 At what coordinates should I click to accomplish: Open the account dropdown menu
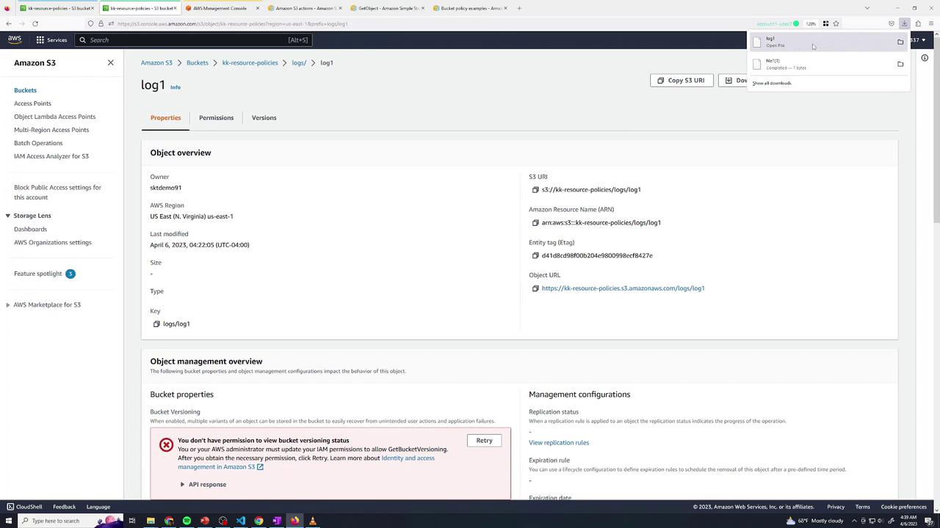click(x=918, y=40)
